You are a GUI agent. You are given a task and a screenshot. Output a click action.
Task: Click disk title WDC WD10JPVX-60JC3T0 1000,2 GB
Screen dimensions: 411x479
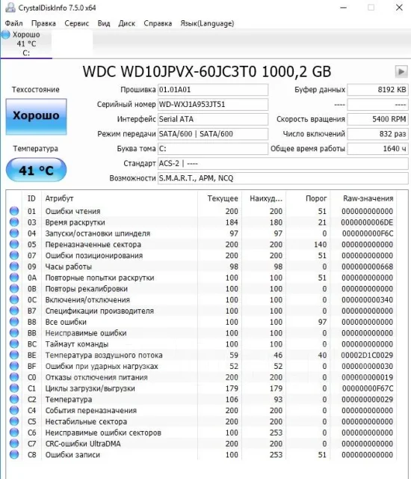[x=207, y=72]
